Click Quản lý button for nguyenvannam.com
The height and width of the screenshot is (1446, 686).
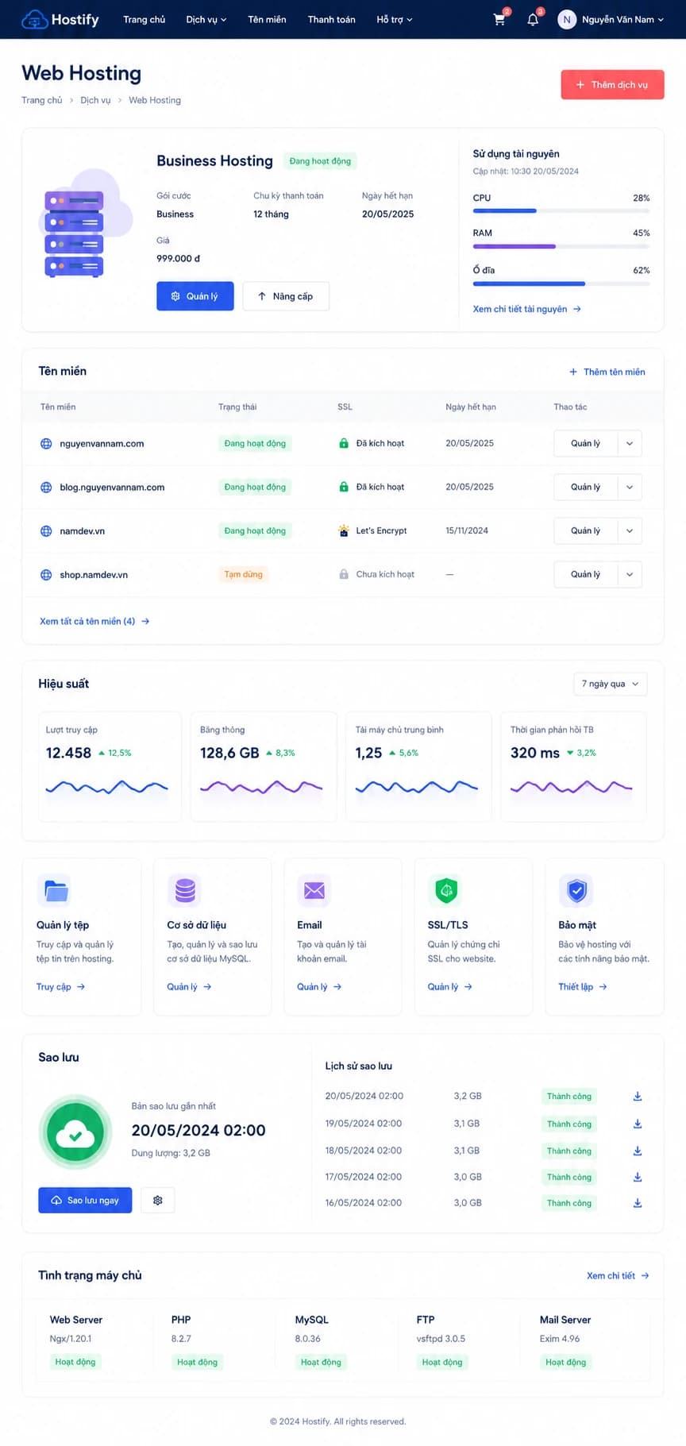coord(585,443)
